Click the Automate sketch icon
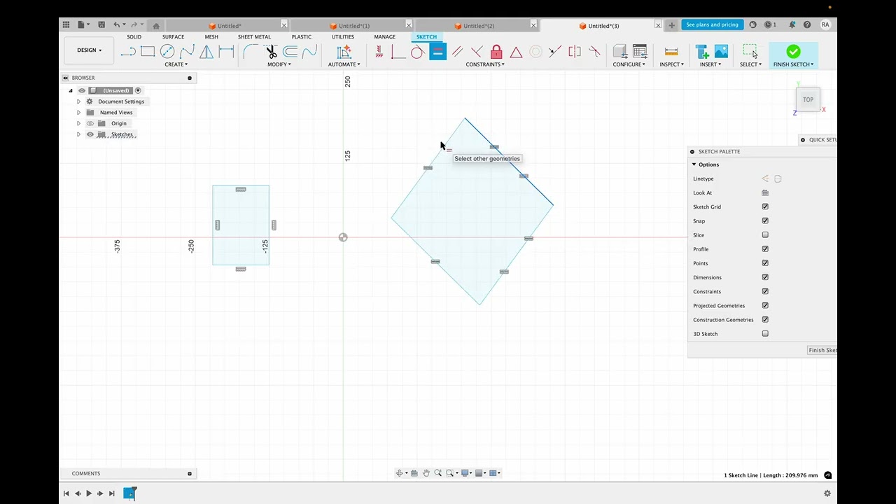Image resolution: width=896 pixels, height=504 pixels. [344, 52]
